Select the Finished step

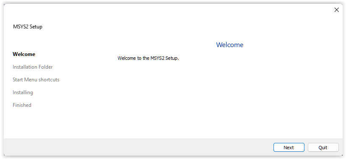(x=22, y=105)
